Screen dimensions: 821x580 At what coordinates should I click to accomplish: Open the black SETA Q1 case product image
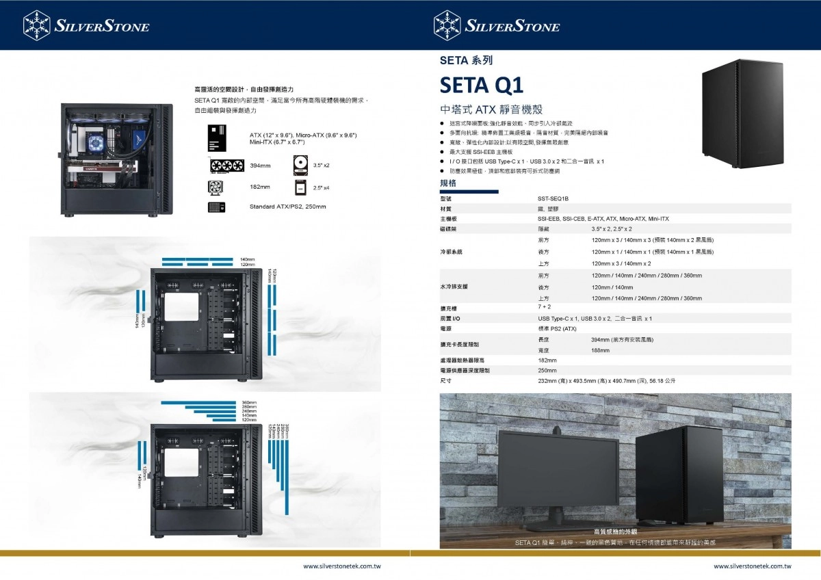[x=744, y=115]
